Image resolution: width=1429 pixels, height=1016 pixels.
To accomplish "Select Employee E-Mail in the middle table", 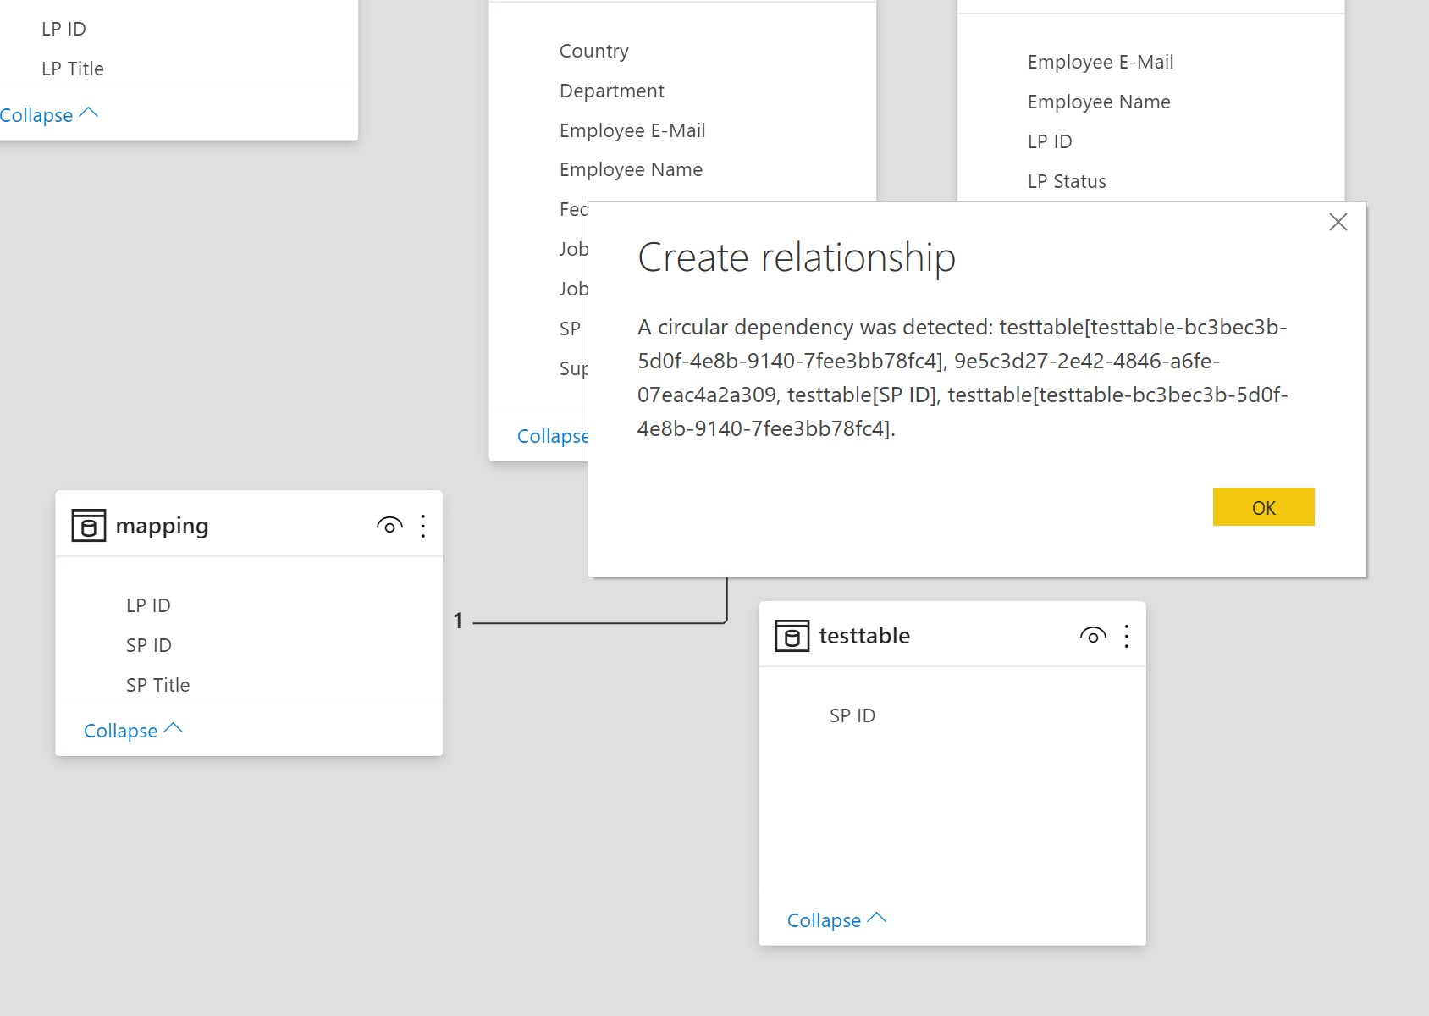I will pyautogui.click(x=632, y=130).
